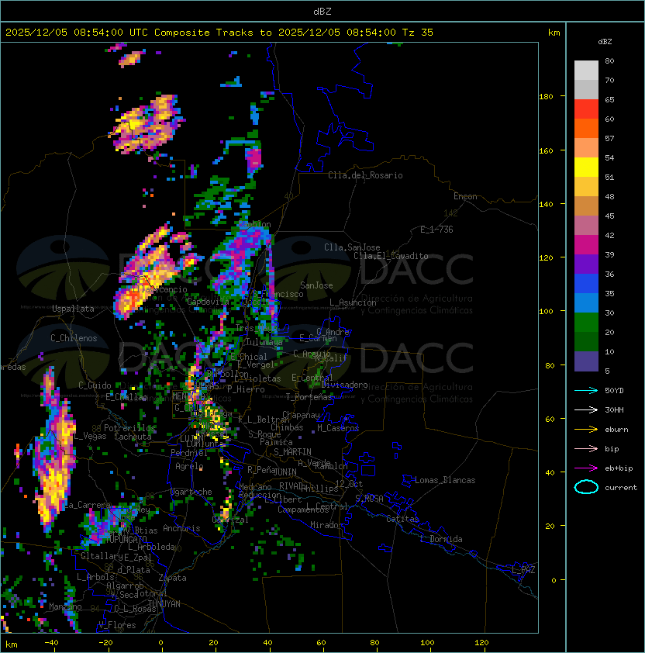The height and width of the screenshot is (653, 645).
Task: Pick the bright yellow dBZ scale swatch
Action: pyautogui.click(x=586, y=168)
